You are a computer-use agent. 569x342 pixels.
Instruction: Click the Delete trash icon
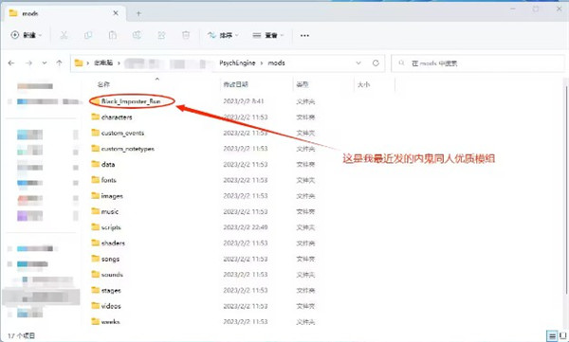pyautogui.click(x=186, y=35)
